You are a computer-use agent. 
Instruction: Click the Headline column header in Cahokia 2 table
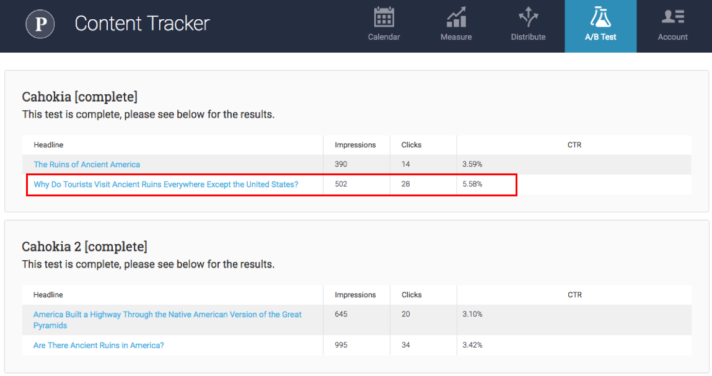pos(48,295)
